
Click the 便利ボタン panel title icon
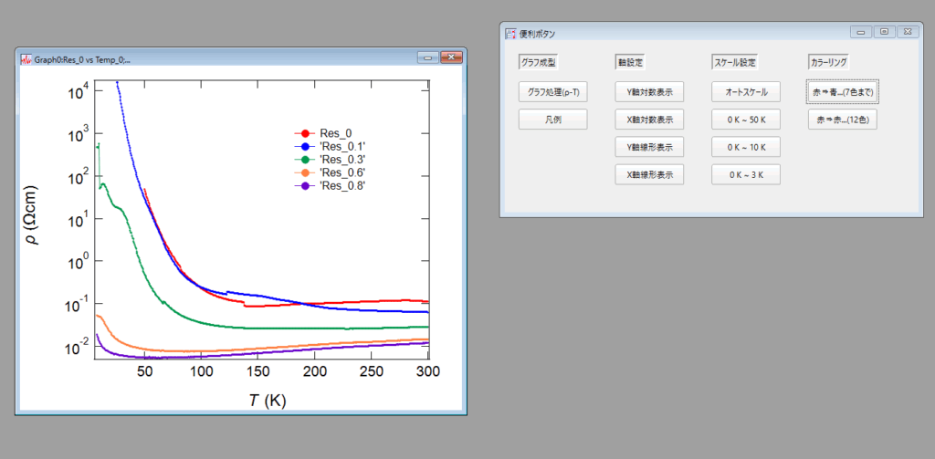[510, 34]
